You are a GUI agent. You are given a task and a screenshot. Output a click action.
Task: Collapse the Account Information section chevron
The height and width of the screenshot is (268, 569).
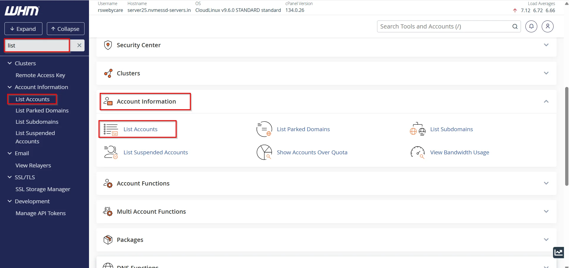click(x=546, y=102)
